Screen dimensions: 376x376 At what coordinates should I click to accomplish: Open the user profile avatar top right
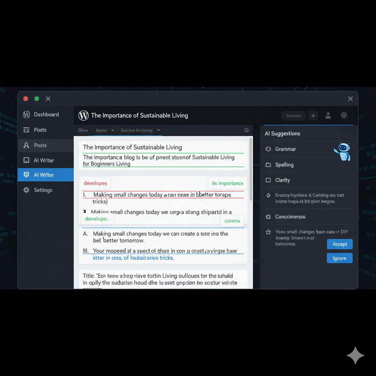[x=328, y=115]
